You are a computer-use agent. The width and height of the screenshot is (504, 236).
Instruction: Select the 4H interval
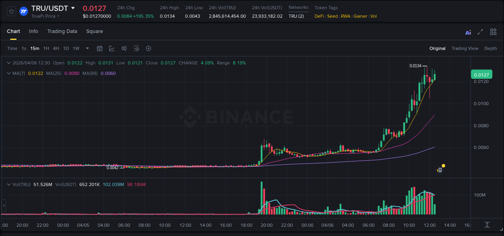(56, 48)
